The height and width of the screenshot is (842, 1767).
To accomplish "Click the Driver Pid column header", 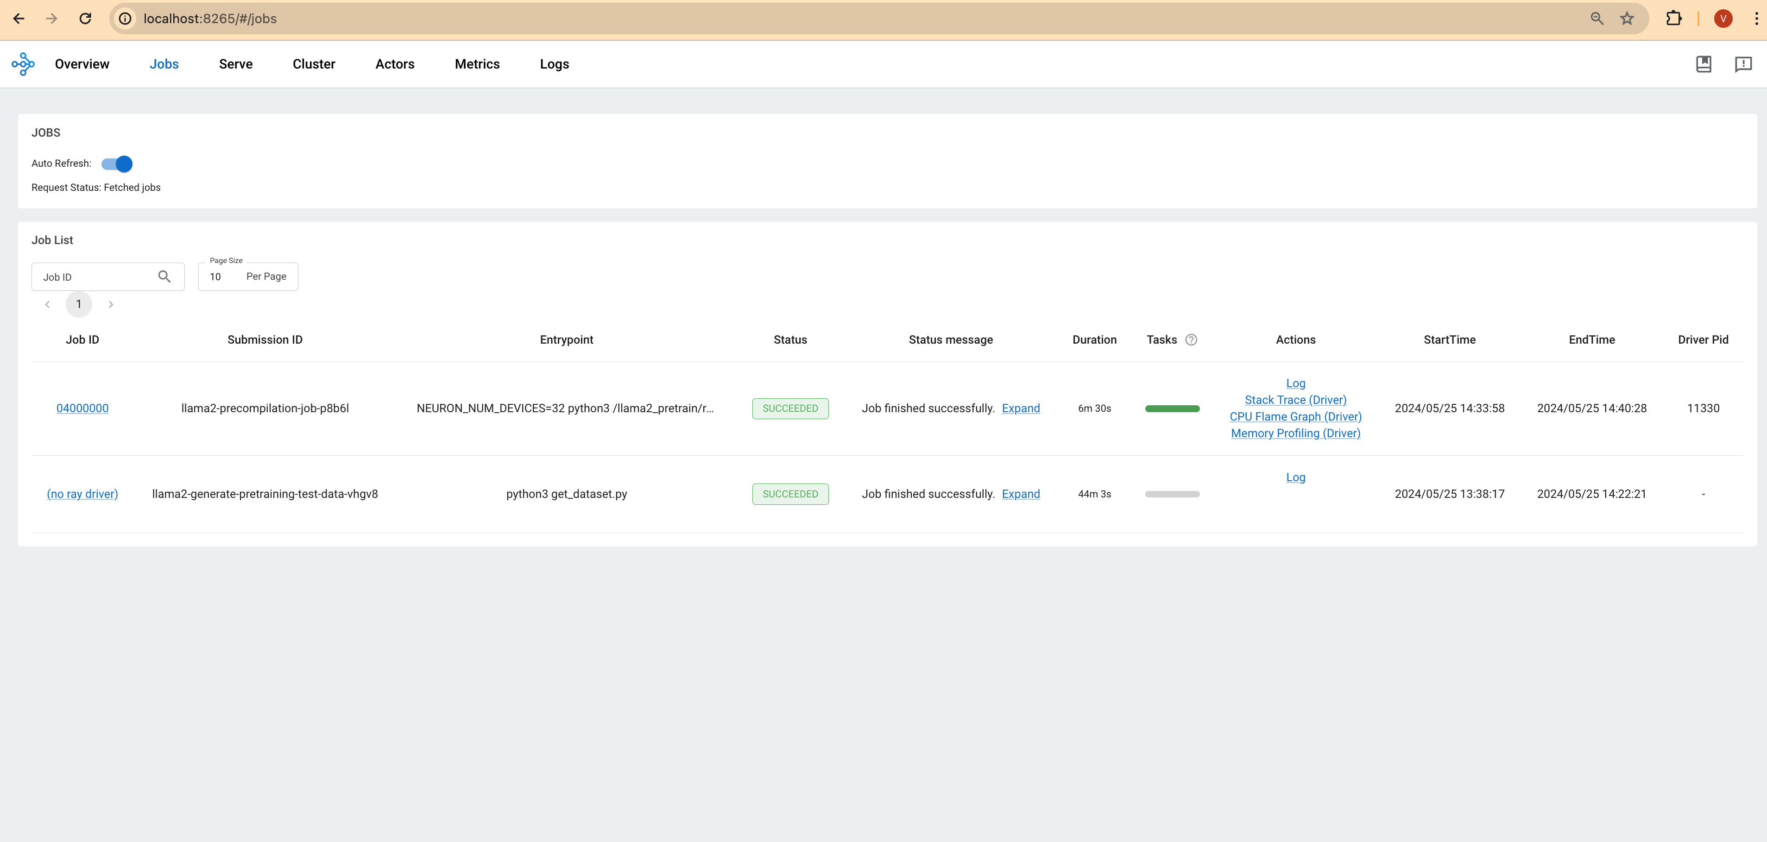I will coord(1703,339).
